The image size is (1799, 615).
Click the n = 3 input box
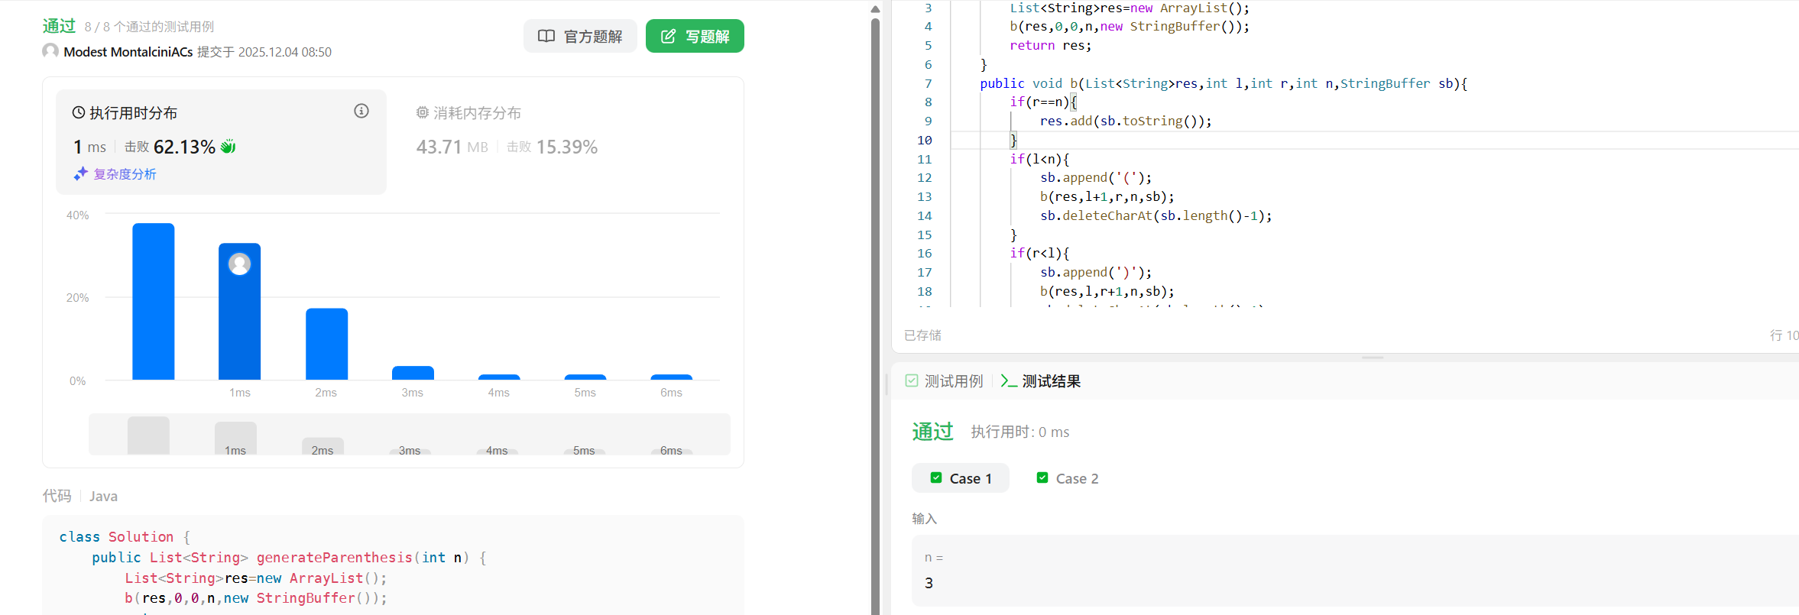(x=1355, y=571)
